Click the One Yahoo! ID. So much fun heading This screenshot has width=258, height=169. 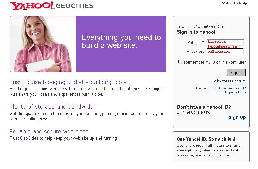point(206,139)
